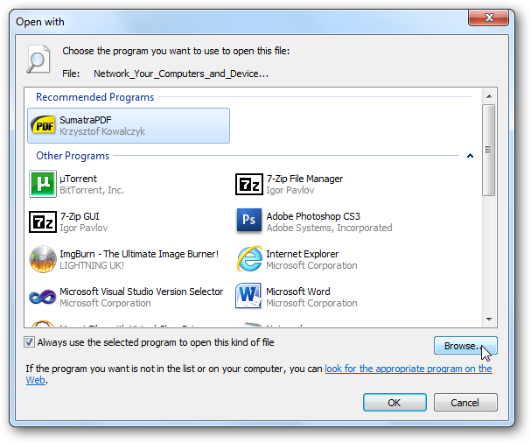Image resolution: width=531 pixels, height=443 pixels.
Task: Select the ImgBurn disc icon
Action: tap(44, 259)
